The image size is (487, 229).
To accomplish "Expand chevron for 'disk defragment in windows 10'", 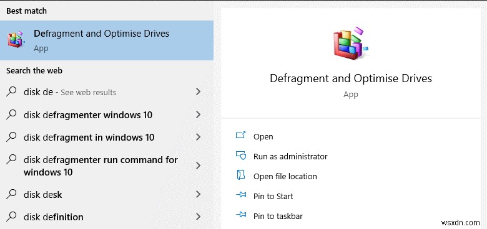I will (198, 137).
